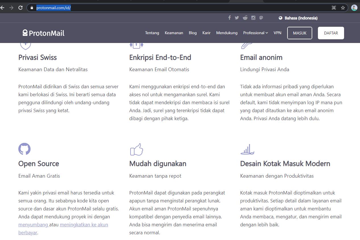Screen dimensions: 360x240
Task: Click the Keamanan Data dan Netralitas subtitle
Action: [x=53, y=69]
